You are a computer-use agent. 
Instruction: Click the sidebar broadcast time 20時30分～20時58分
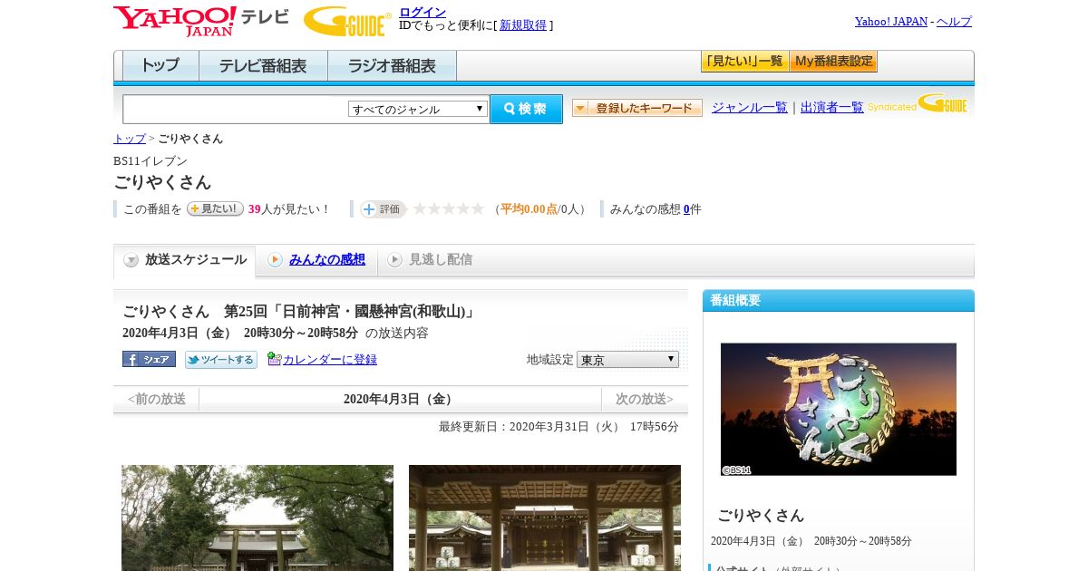pyautogui.click(x=863, y=541)
